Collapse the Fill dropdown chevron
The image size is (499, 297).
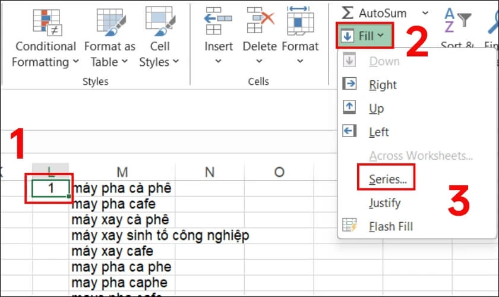(x=381, y=35)
